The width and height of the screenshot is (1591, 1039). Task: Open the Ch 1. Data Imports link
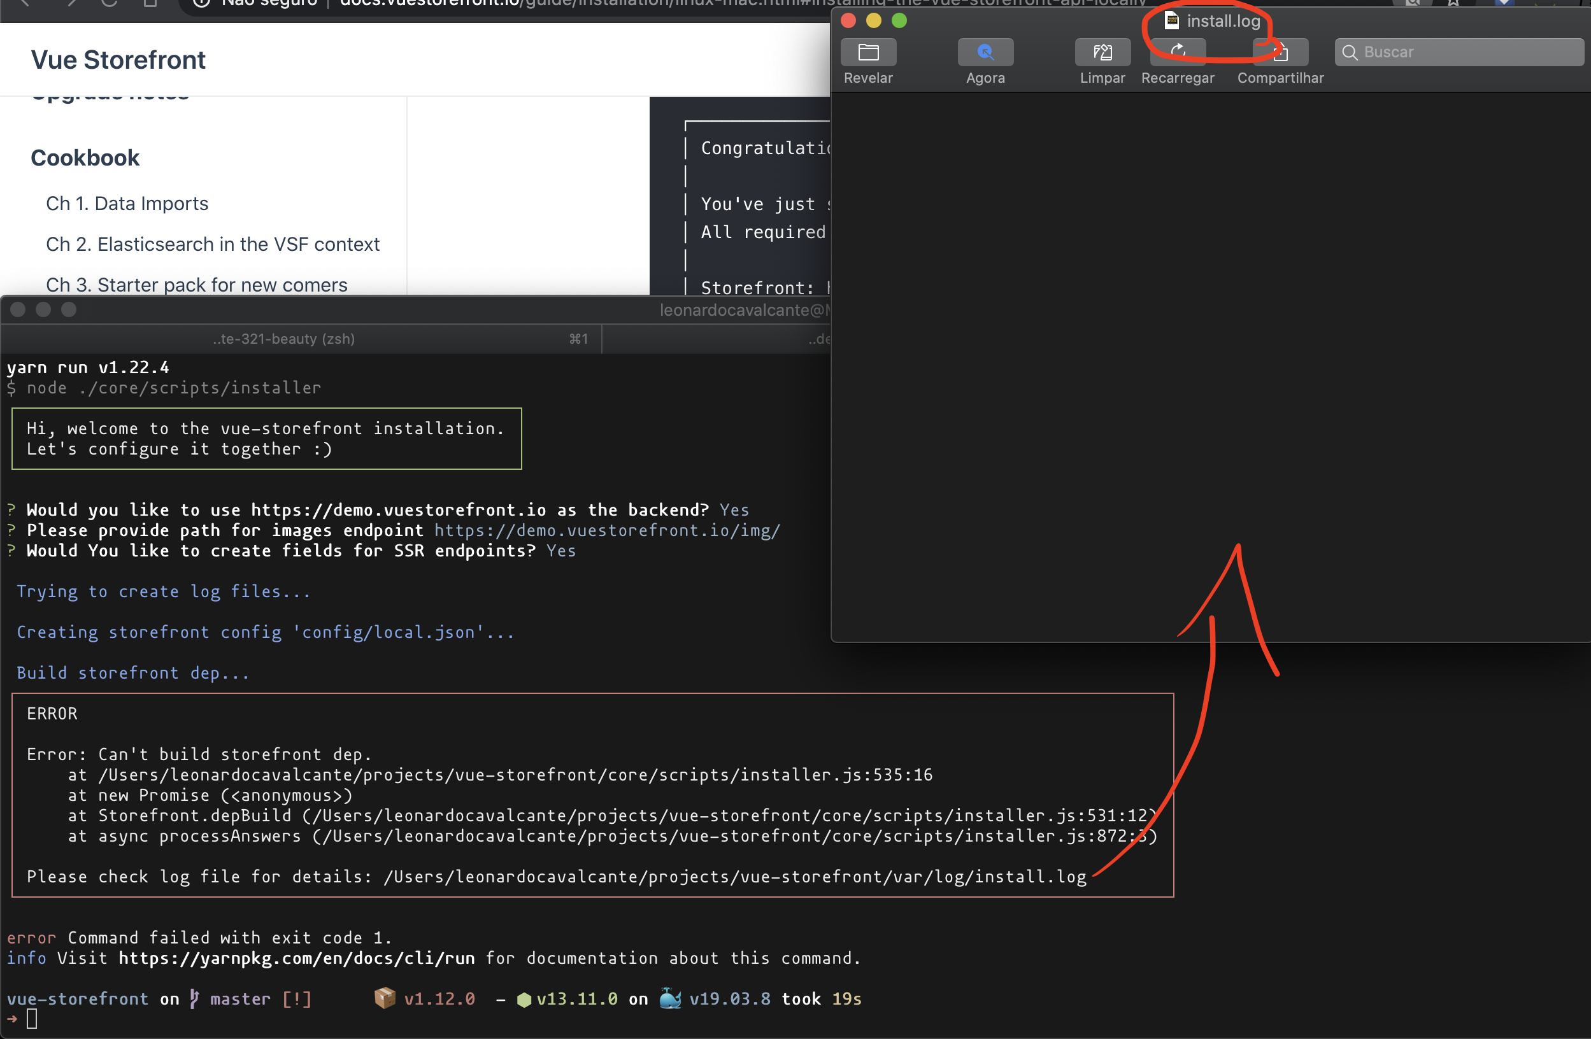127,203
